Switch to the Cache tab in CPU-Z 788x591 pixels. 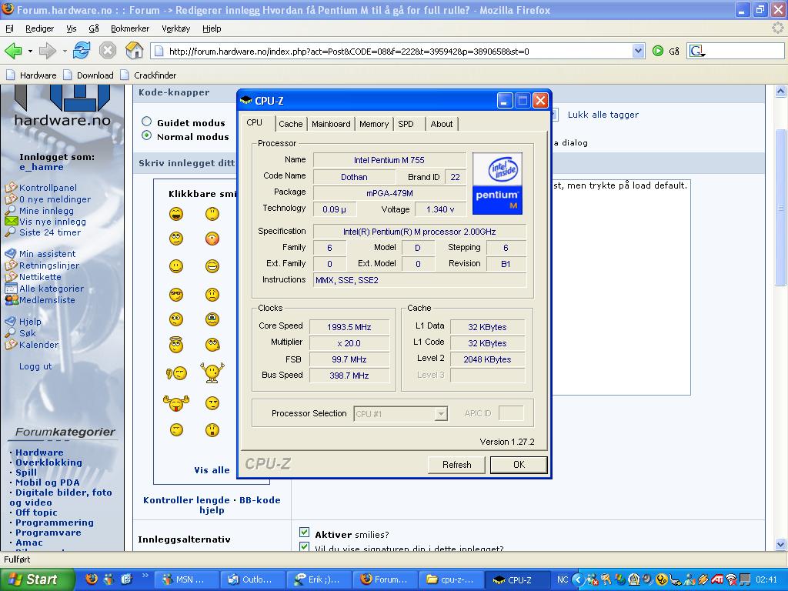click(x=290, y=124)
